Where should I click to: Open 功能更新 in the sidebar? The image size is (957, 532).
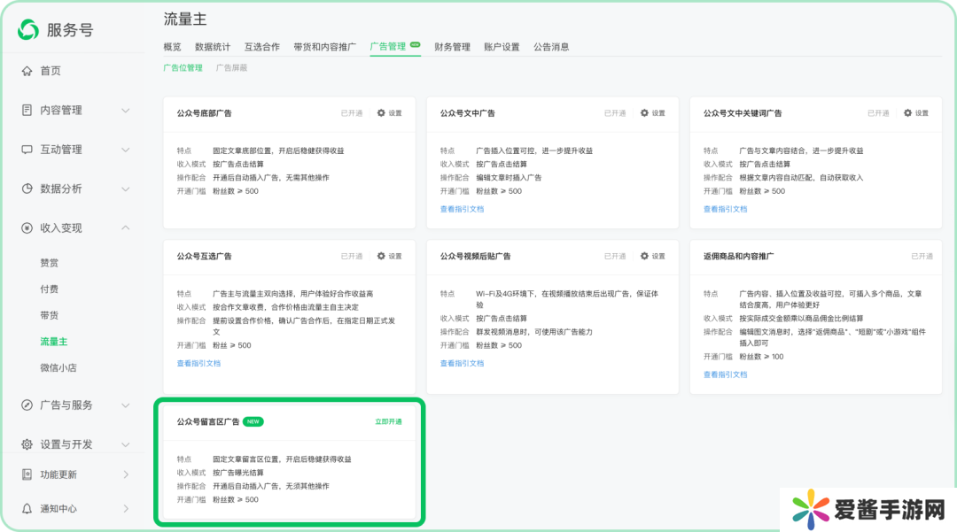coord(58,474)
